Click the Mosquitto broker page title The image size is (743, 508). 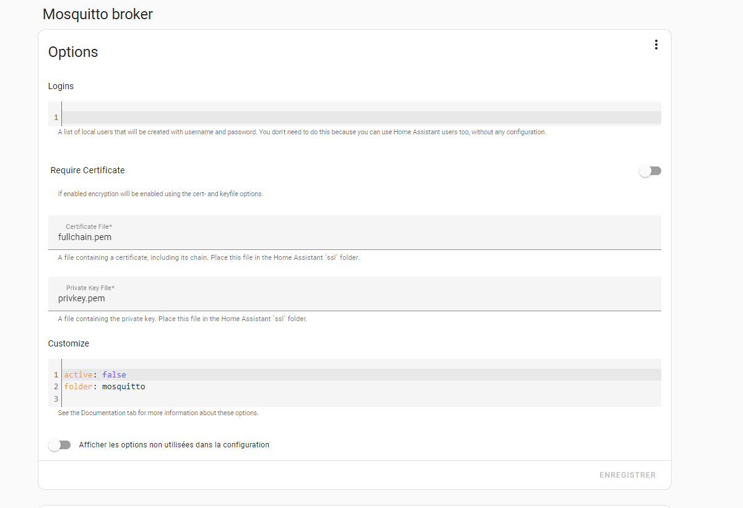pyautogui.click(x=97, y=14)
